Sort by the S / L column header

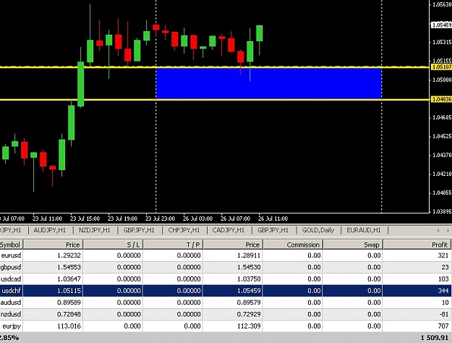114,245
